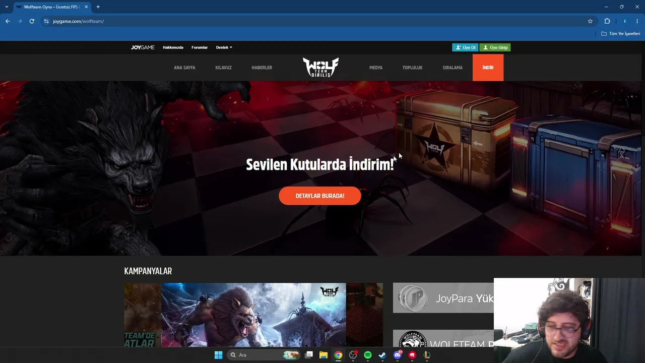This screenshot has height=363, width=645.
Task: Open League of Legends taskbar icon
Action: pos(427,355)
